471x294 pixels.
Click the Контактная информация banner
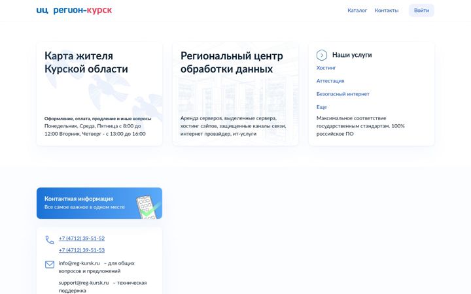pyautogui.click(x=99, y=203)
